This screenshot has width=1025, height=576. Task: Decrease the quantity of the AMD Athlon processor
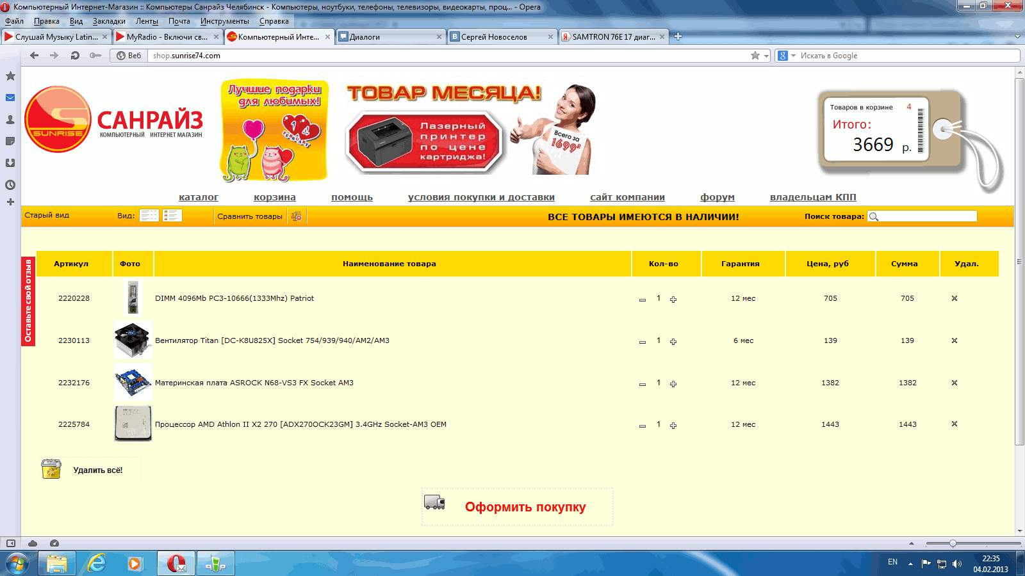tap(643, 426)
